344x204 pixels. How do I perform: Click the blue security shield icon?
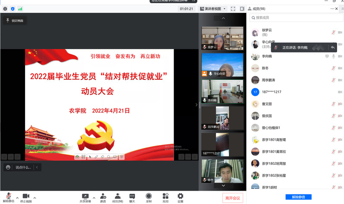tap(13, 9)
